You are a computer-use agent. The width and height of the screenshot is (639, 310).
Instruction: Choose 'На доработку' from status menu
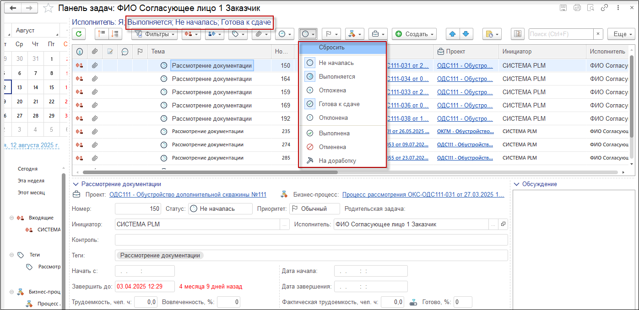(x=337, y=161)
